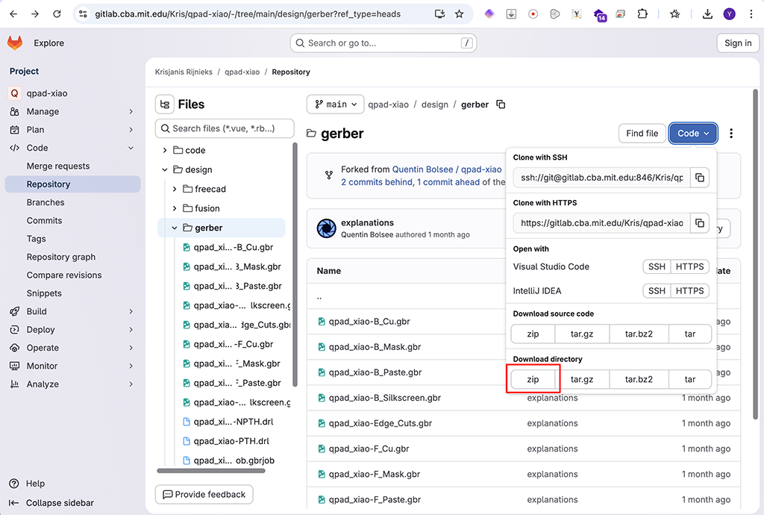Viewport: 764px width, 515px height.
Task: Open the file tree browser icon
Action: tap(165, 104)
